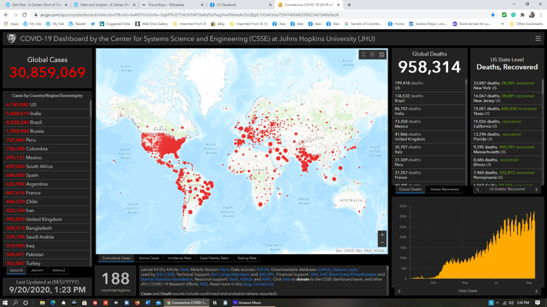Open the map bookmarks icon
The height and width of the screenshot is (307, 547).
coord(363,54)
